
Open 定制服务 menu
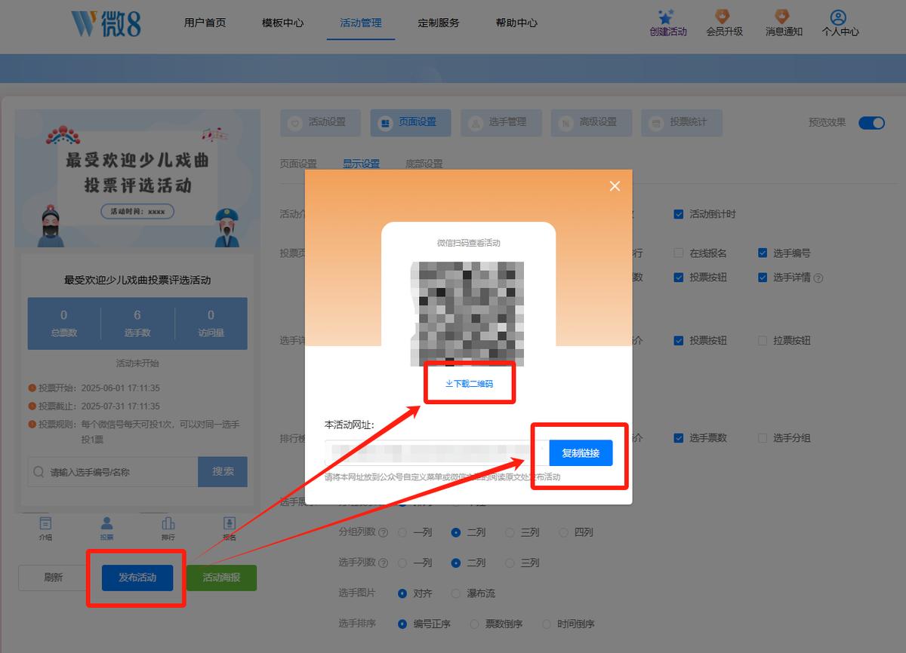pyautogui.click(x=439, y=23)
